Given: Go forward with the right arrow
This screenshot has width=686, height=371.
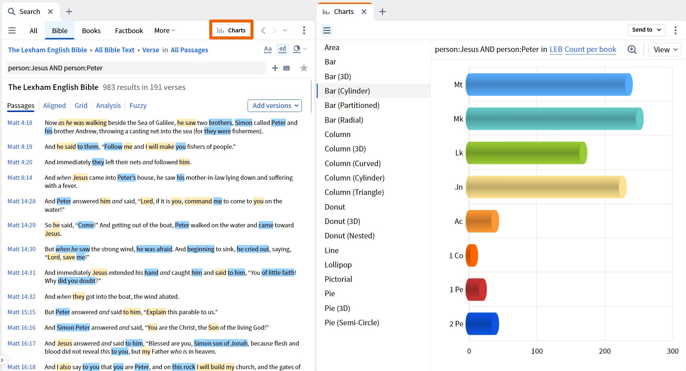Looking at the screenshot, I should coord(274,30).
